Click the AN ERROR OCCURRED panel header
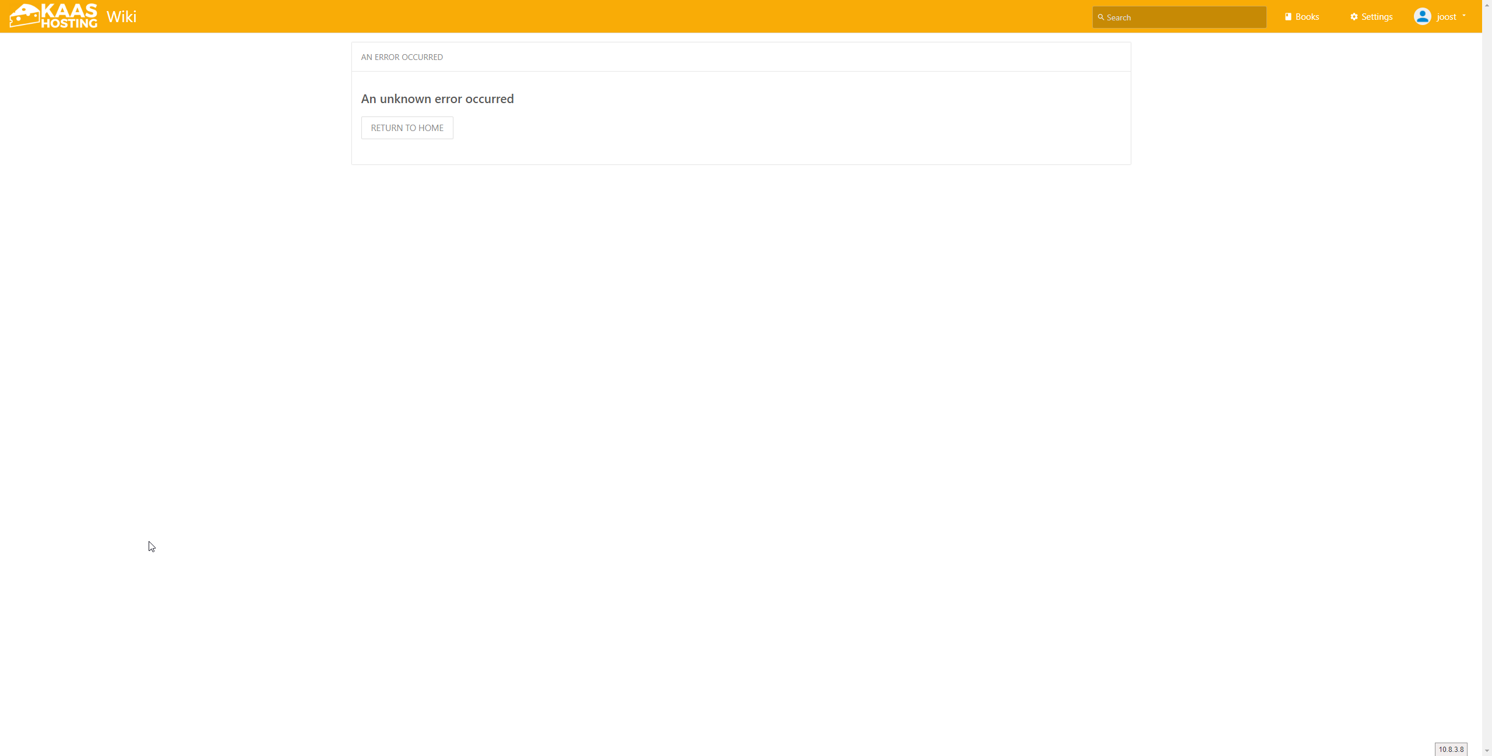 coord(402,57)
